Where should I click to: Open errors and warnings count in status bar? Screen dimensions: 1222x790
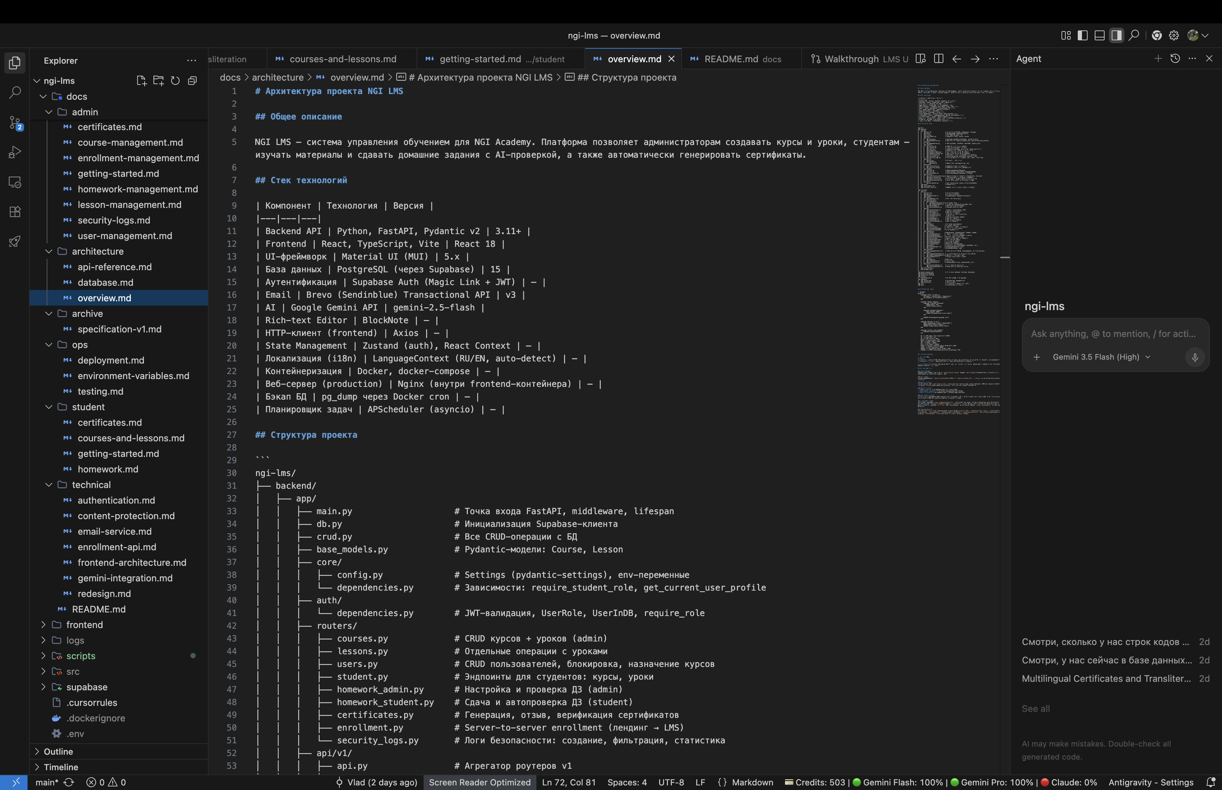(x=106, y=782)
